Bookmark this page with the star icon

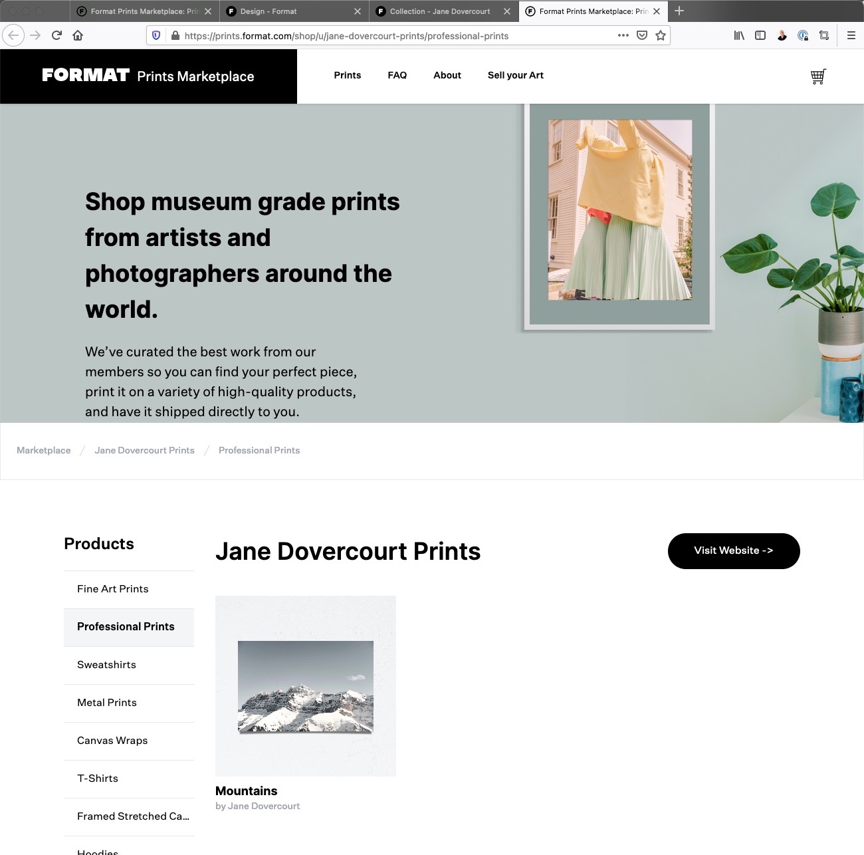pyautogui.click(x=660, y=35)
